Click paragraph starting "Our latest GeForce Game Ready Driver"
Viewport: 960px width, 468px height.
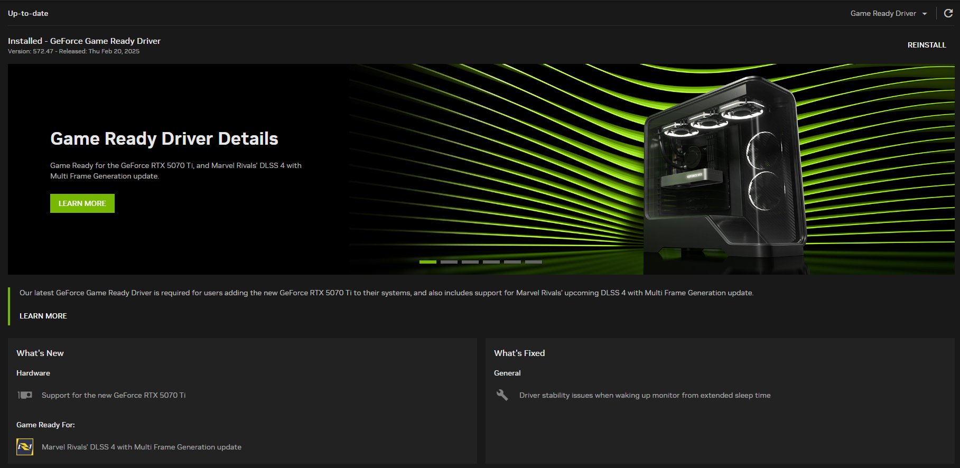click(386, 293)
